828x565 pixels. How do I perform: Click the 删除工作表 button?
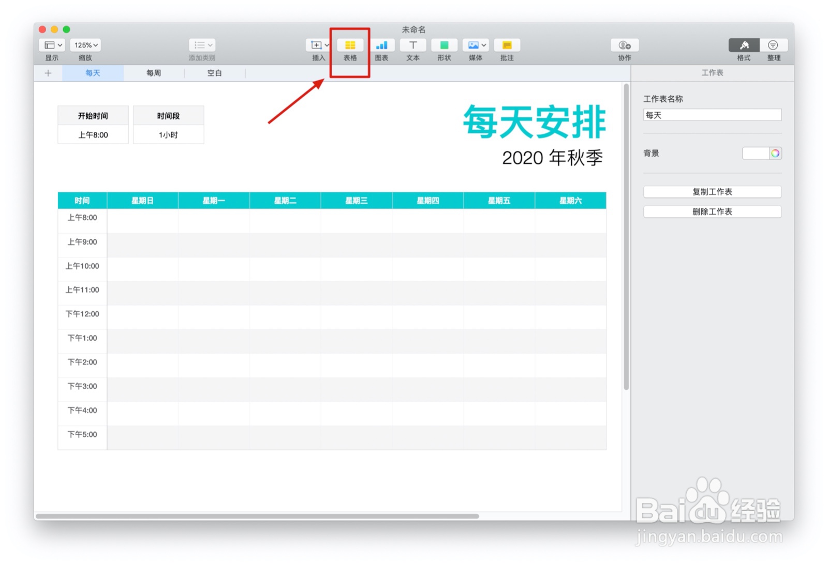pos(712,211)
